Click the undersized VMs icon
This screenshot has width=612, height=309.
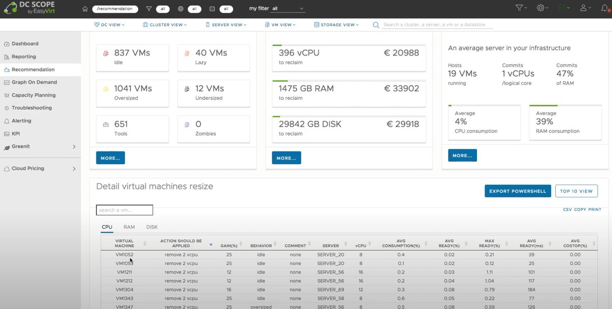187,89
